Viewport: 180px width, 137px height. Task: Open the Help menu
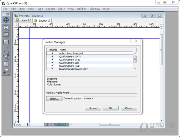pos(106,9)
